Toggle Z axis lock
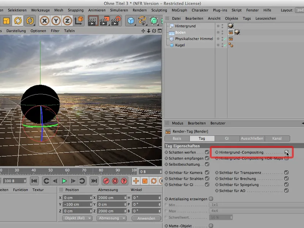Image resolution: width=304 pixels, height=228 pixels. coord(67,21)
